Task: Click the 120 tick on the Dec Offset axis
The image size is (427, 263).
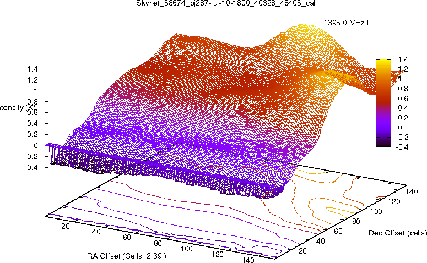Action: [x=394, y=201]
